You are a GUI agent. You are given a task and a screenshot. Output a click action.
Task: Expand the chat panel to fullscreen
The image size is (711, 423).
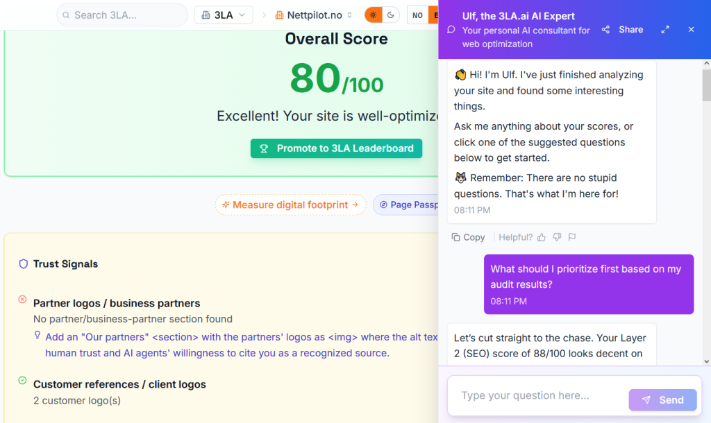(665, 29)
